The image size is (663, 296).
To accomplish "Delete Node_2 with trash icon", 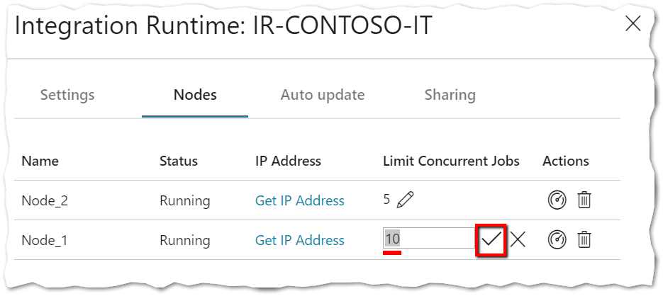I will [584, 200].
